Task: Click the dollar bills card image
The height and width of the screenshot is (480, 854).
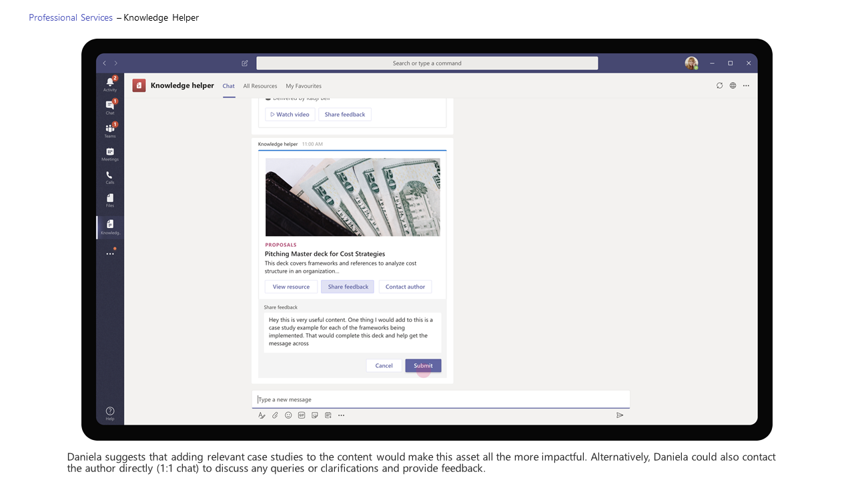Action: pyautogui.click(x=352, y=197)
